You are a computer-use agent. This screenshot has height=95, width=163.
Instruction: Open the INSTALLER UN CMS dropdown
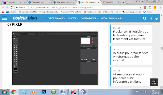click(112, 18)
